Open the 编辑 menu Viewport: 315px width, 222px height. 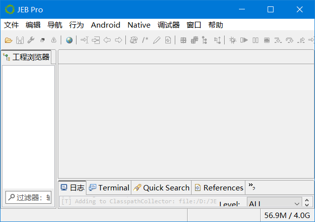tap(33, 25)
